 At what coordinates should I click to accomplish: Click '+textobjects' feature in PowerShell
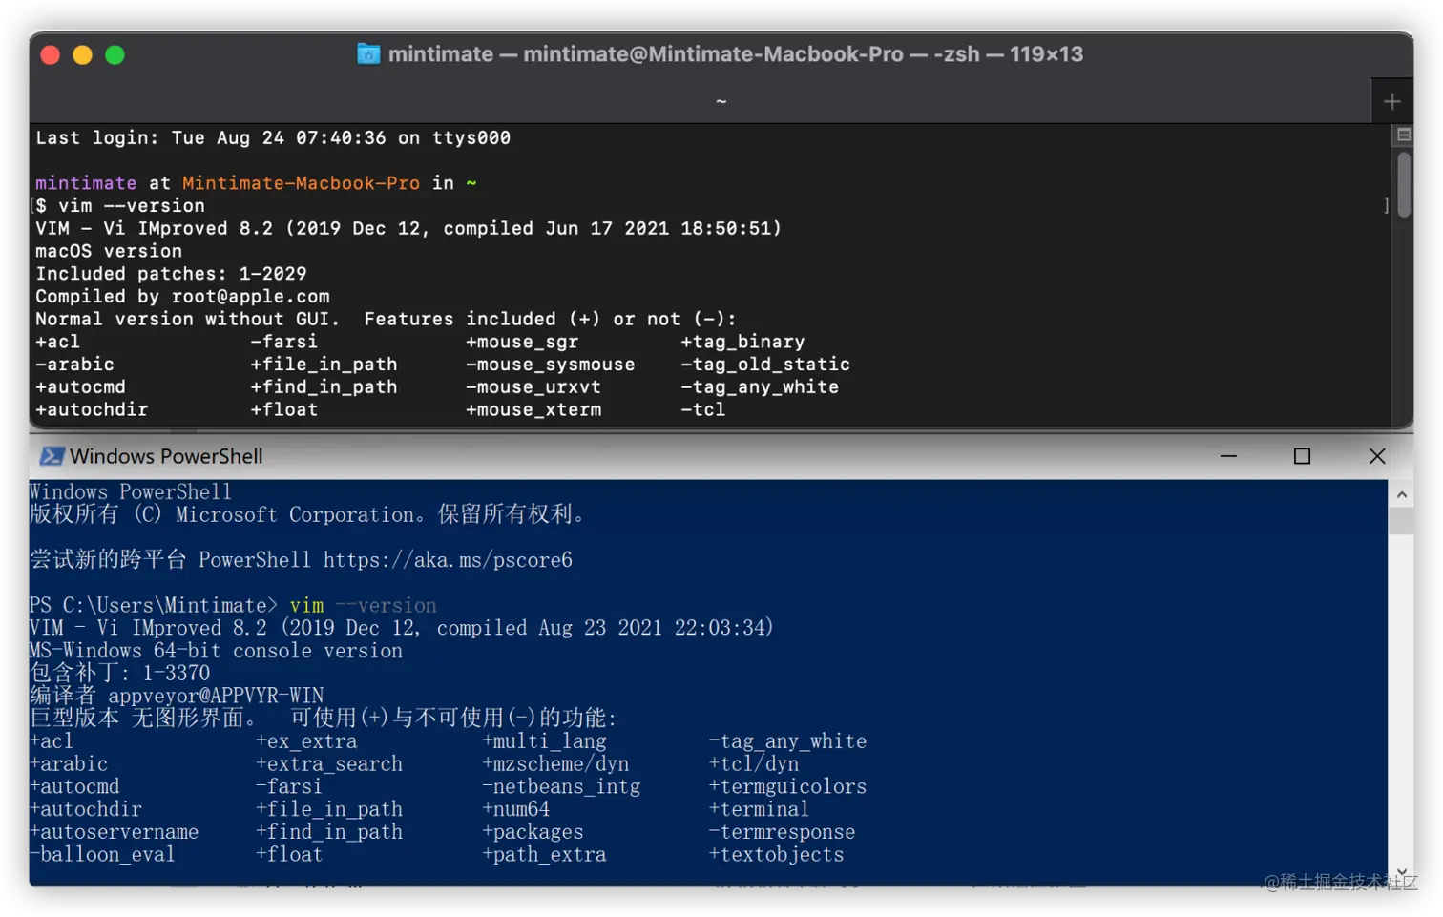click(x=776, y=855)
